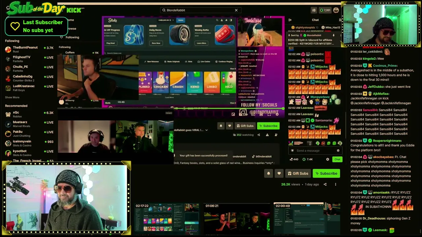The height and width of the screenshot is (237, 422).
Task: Select the Chicken game tile
Action: click(161, 82)
